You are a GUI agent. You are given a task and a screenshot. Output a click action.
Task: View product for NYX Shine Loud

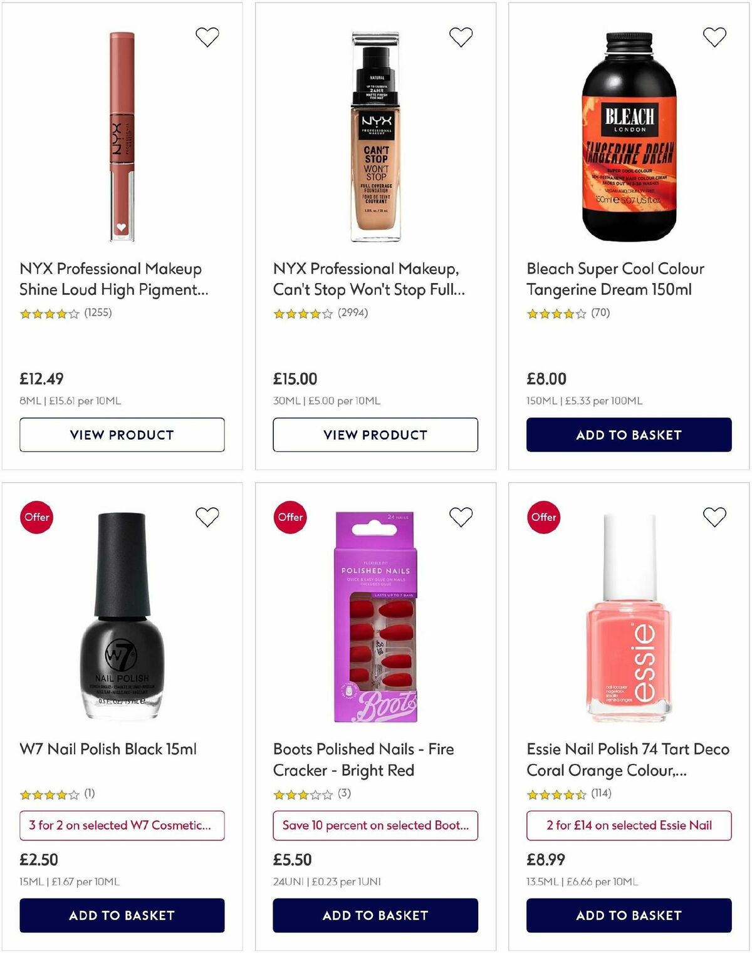[121, 434]
